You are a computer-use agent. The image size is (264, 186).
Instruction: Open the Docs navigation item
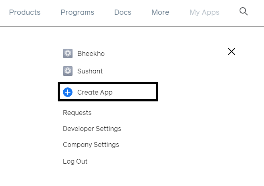click(123, 12)
